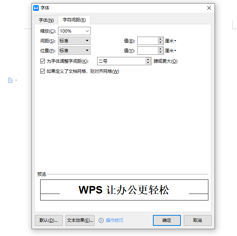Increase 值(Y) with the up spinner arrow

[x=161, y=49]
